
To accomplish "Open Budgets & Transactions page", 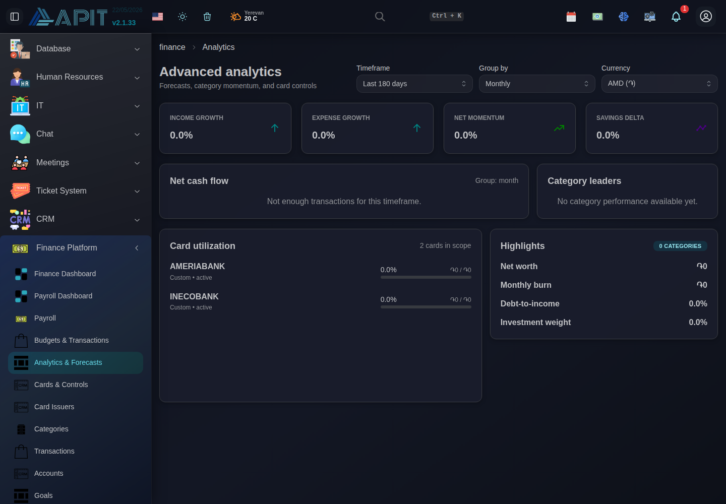I will coord(76,340).
